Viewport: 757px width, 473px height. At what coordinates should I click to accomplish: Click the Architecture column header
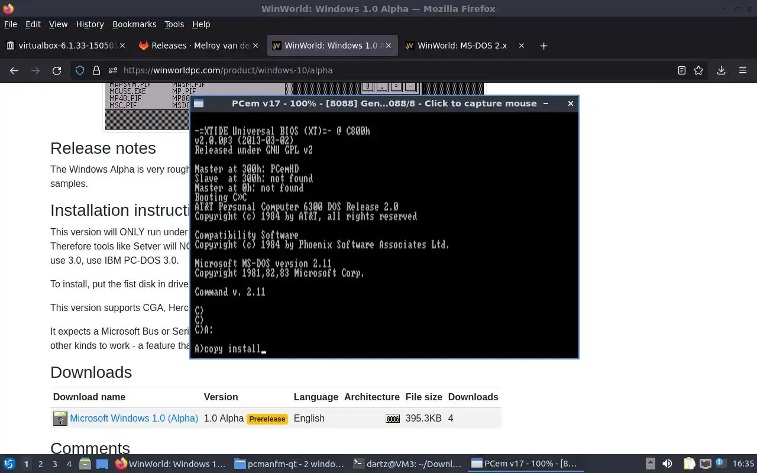coord(372,397)
